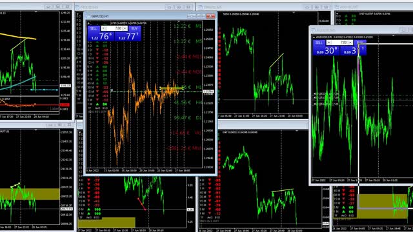Image resolution: width=413 pixels, height=232 pixels.
Task: Decrease GBPUSD trade volume with left arrow
Action: 103,28
